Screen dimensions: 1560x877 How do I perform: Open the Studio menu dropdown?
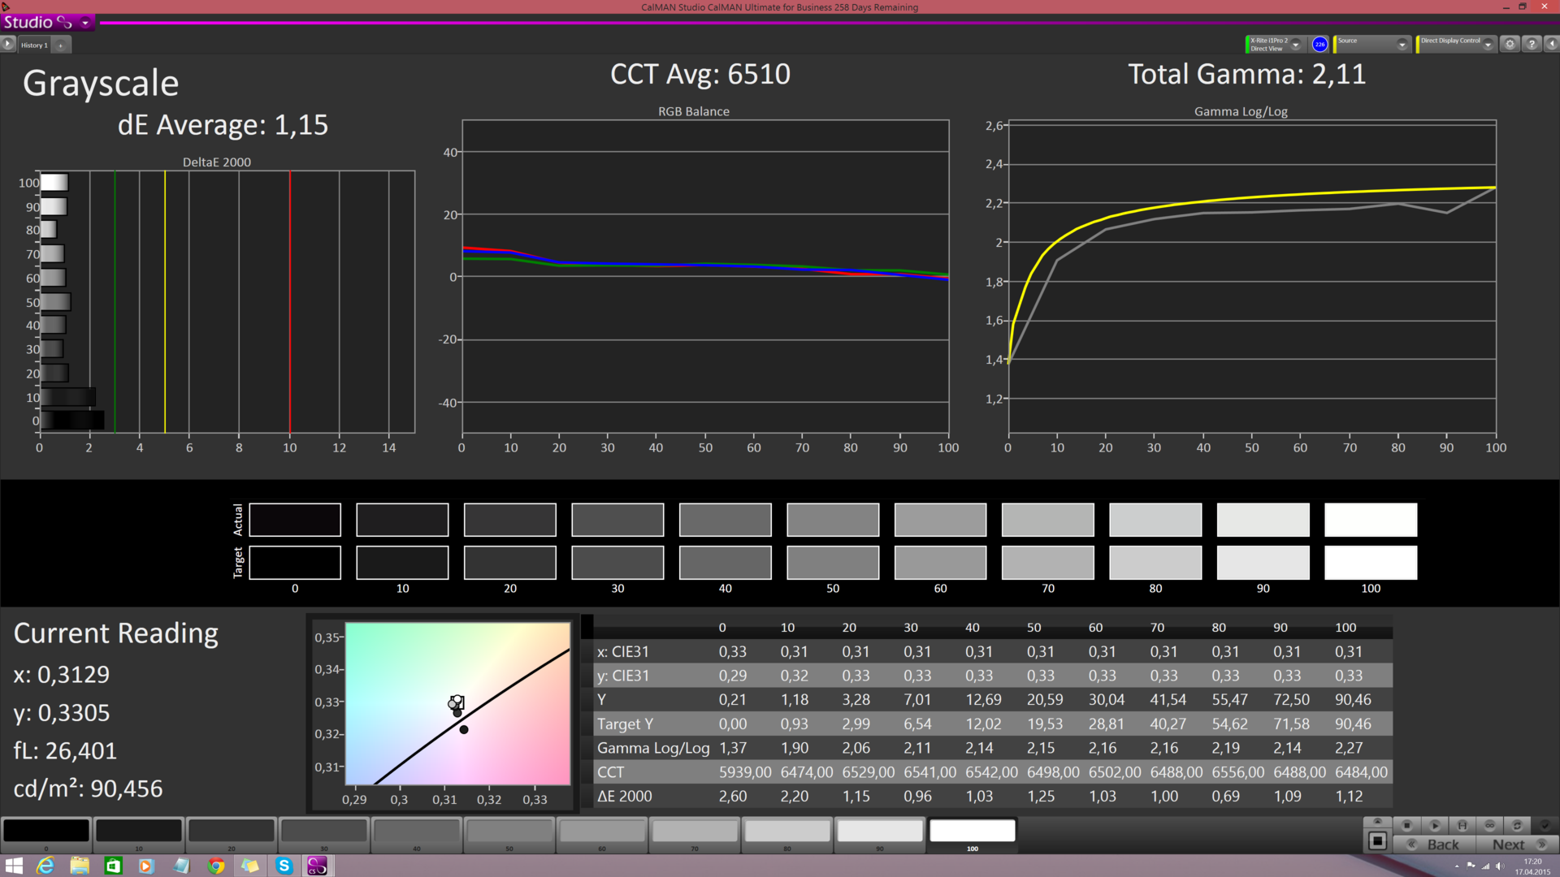tap(84, 23)
